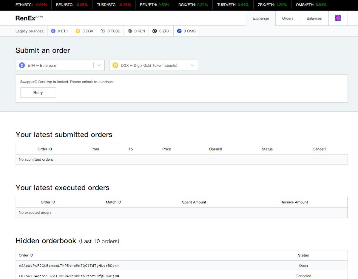Click the 0 ZRX legacy balance text

click(x=164, y=31)
